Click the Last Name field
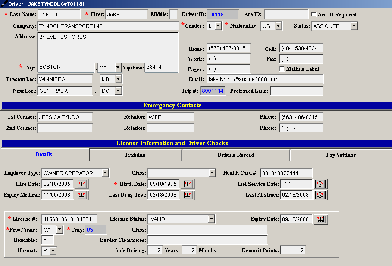Screen dimensions: 392x266 [x=59, y=15]
